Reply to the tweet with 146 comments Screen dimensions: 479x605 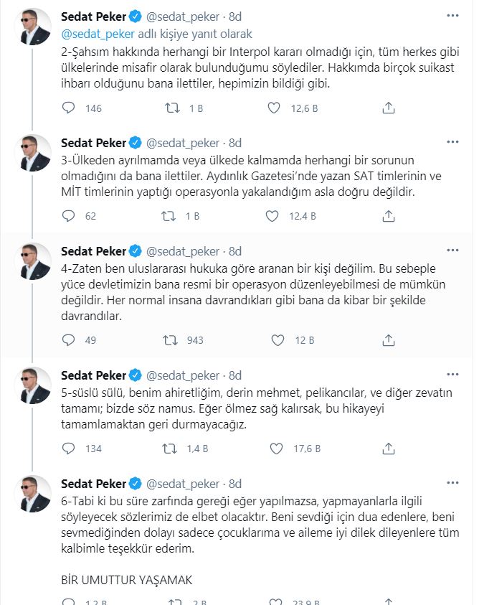point(69,108)
